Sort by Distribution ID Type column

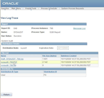10,72
